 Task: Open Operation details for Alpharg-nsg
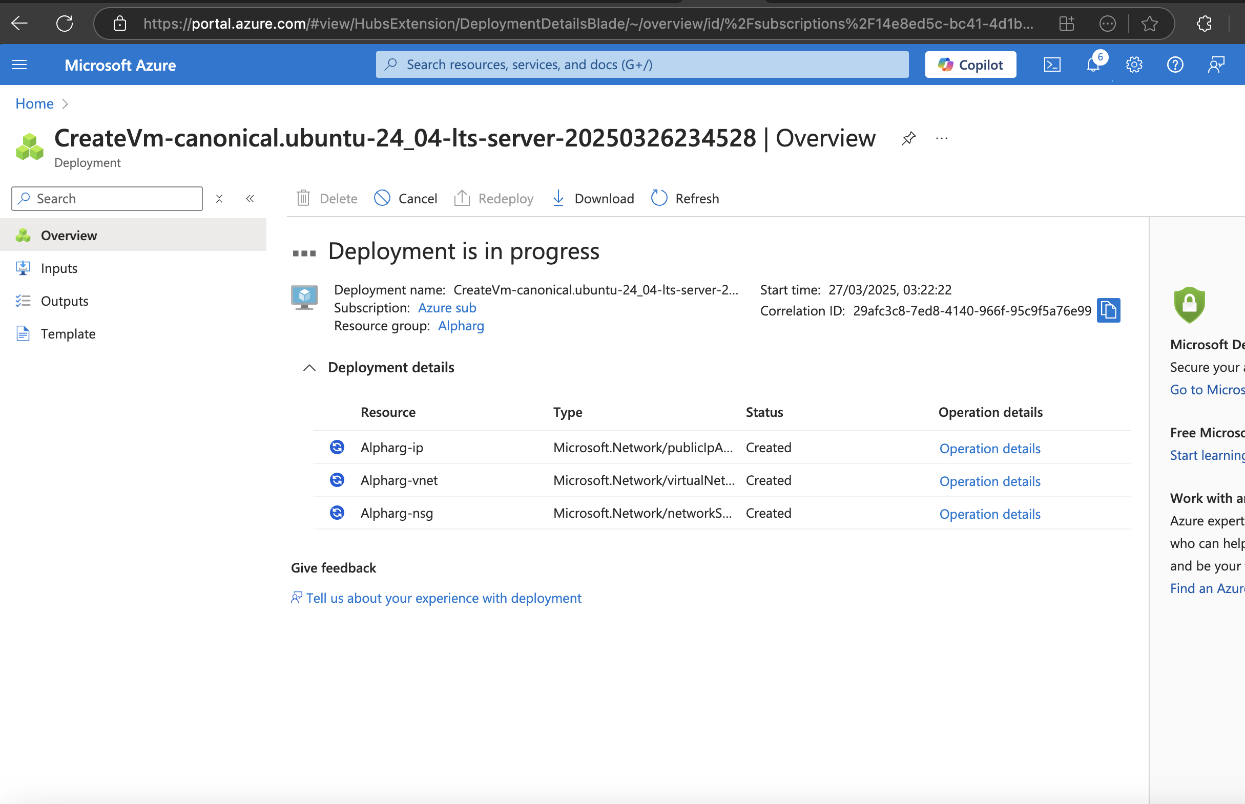point(990,514)
